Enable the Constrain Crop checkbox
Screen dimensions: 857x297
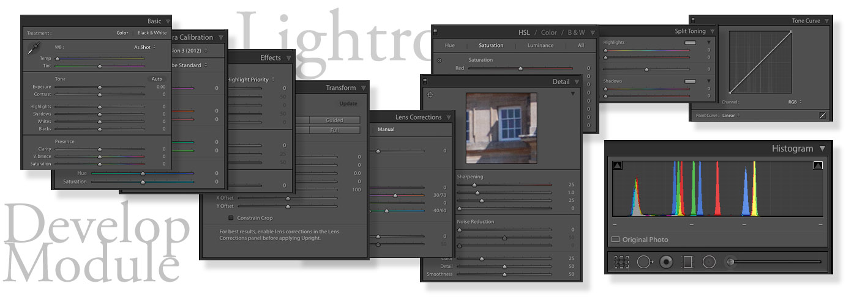click(231, 218)
